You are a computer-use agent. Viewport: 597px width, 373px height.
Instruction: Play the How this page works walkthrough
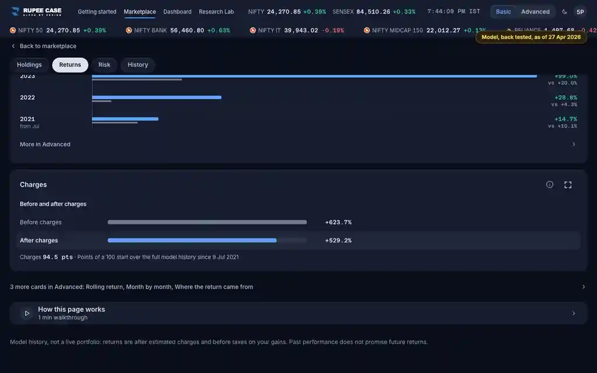point(27,313)
